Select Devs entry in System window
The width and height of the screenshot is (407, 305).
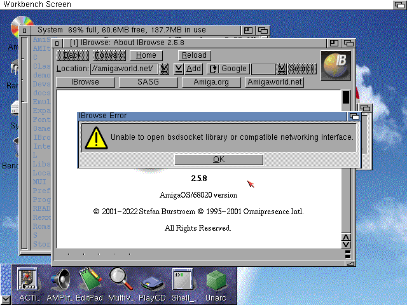[x=41, y=84]
